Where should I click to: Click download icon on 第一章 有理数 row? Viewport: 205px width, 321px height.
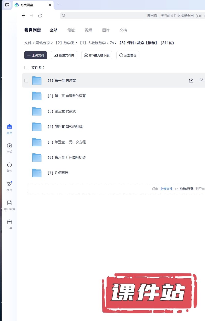click(191, 80)
